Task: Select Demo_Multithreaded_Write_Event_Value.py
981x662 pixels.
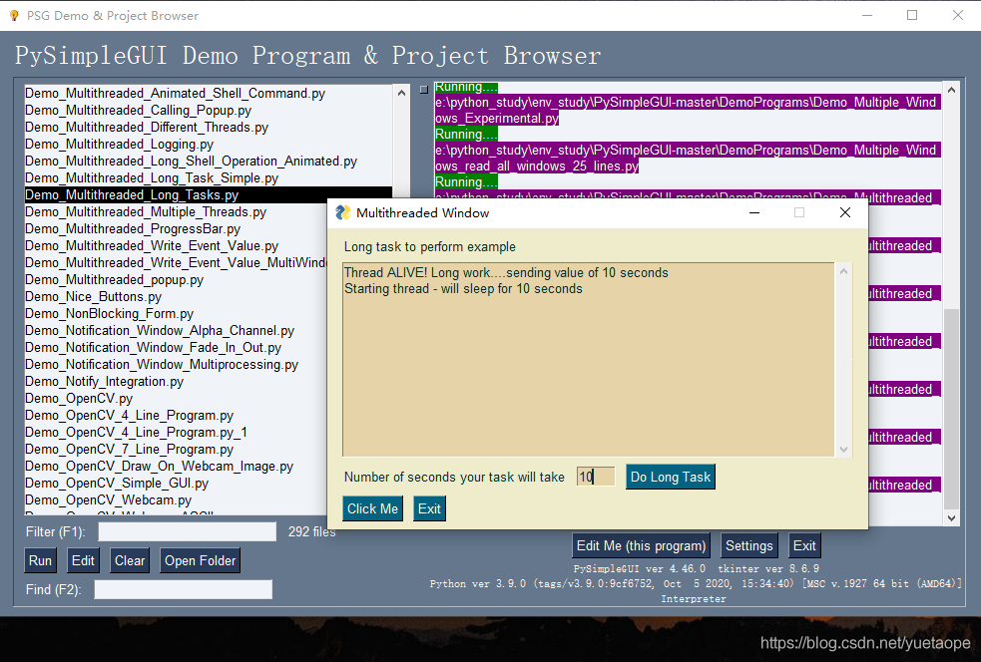Action: pyautogui.click(x=177, y=245)
